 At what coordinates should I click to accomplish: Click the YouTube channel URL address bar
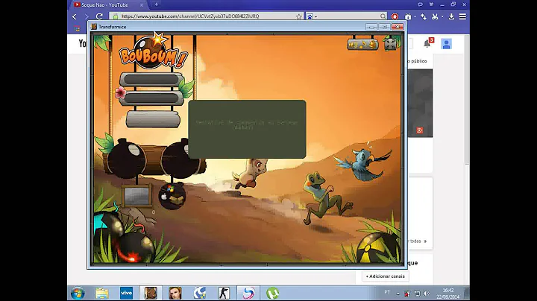point(207,16)
